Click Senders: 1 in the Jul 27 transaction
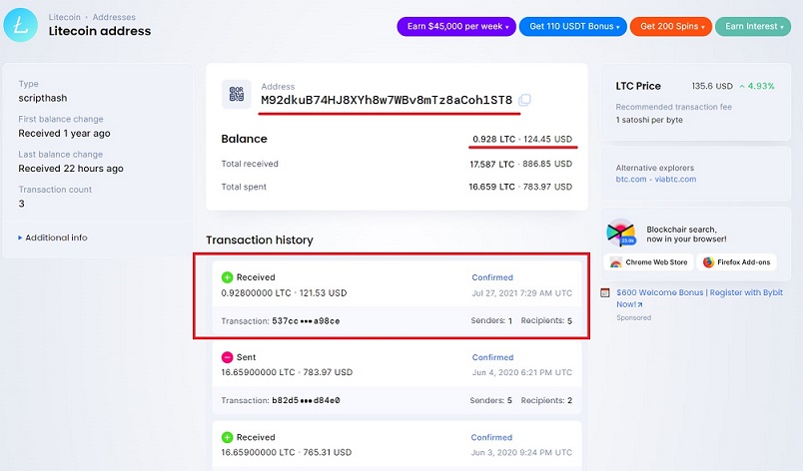The height and width of the screenshot is (471, 803). tap(491, 320)
